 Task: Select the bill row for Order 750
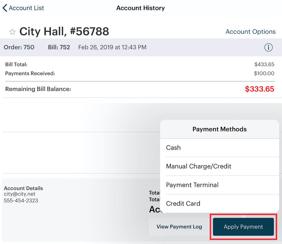coord(19,47)
